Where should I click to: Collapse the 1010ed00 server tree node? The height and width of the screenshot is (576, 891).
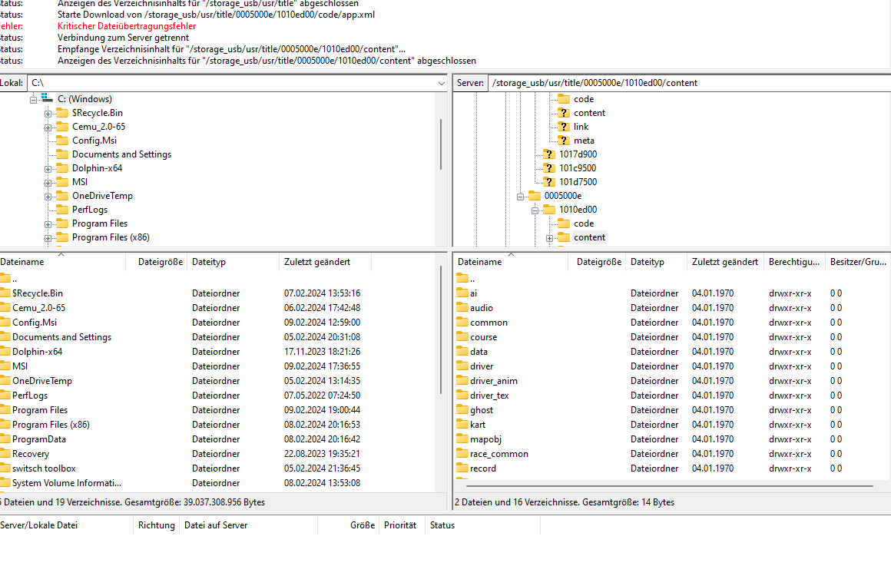point(535,210)
